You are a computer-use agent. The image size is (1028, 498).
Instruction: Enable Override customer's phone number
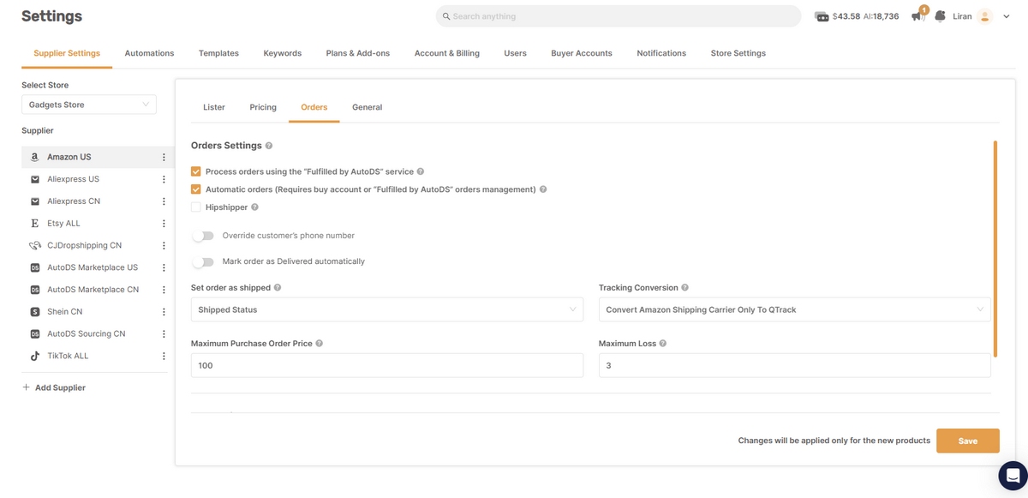click(203, 234)
